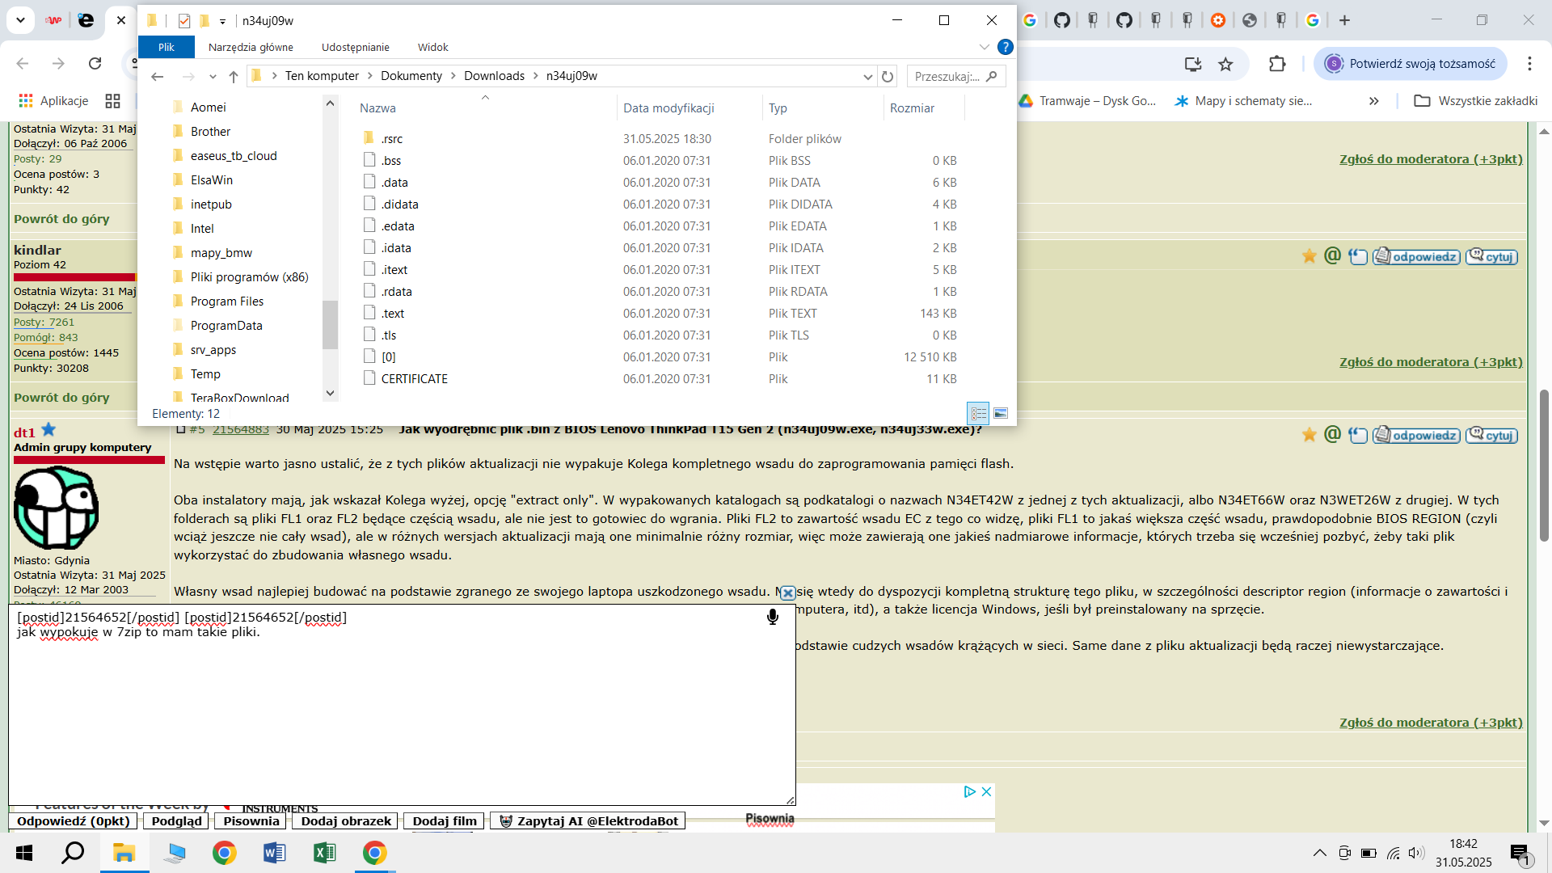
Task: Click the Odpowiedź (0pkt) button
Action: point(74,821)
